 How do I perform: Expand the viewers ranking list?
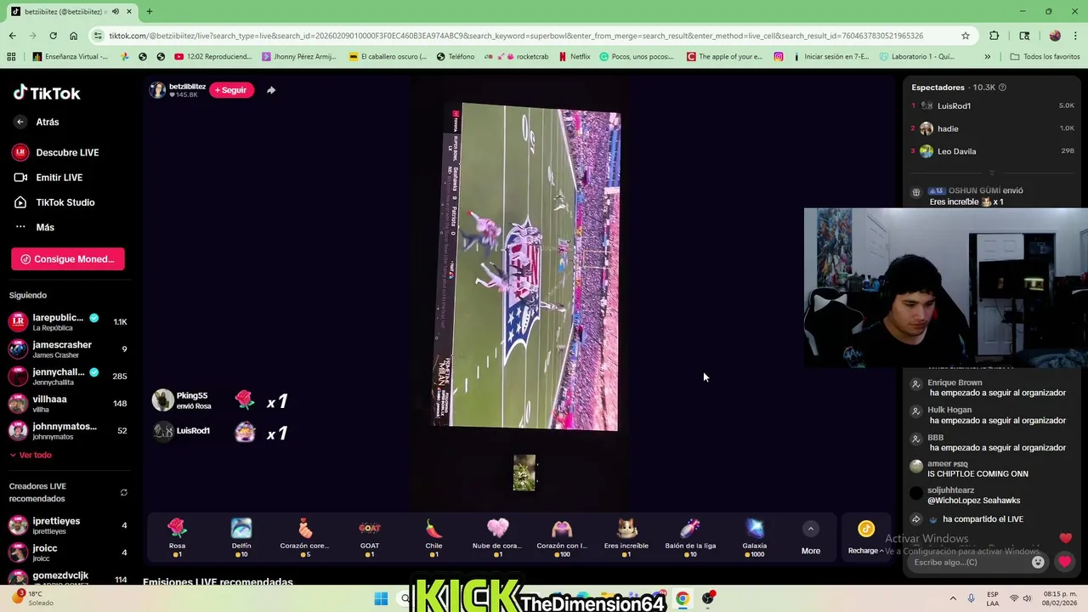[x=991, y=173]
